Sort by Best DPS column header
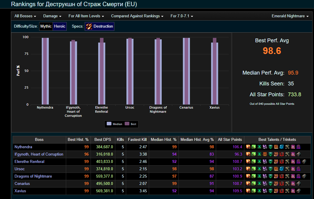Image resolution: width=314 pixels, height=199 pixels. 103,140
